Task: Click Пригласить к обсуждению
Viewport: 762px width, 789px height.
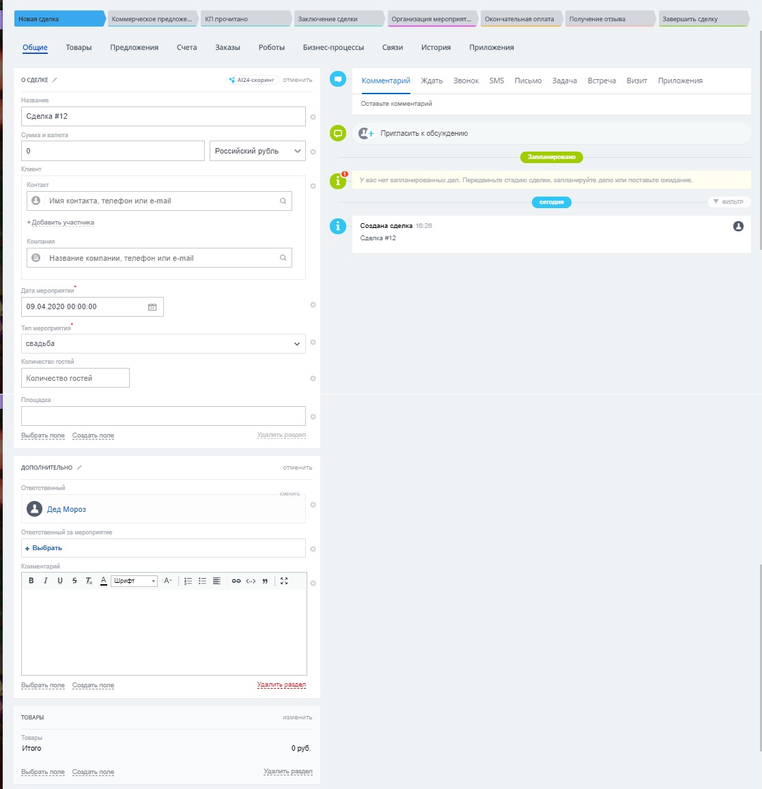Action: [x=424, y=133]
